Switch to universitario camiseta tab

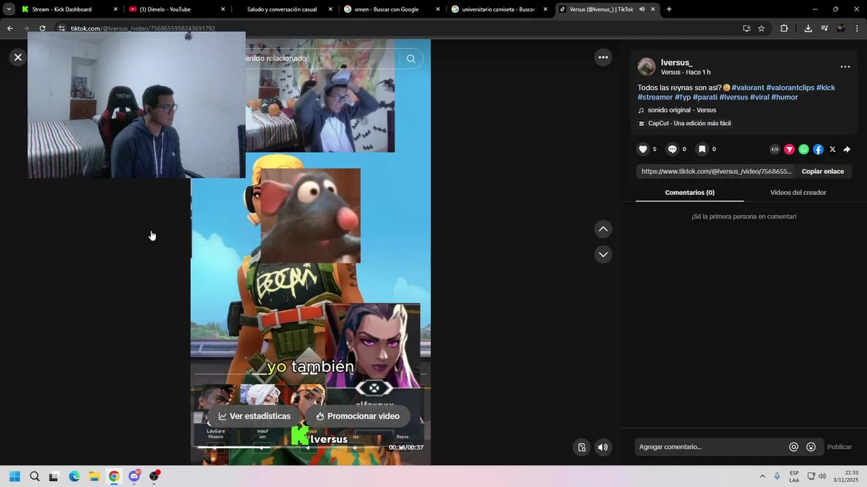pyautogui.click(x=498, y=9)
